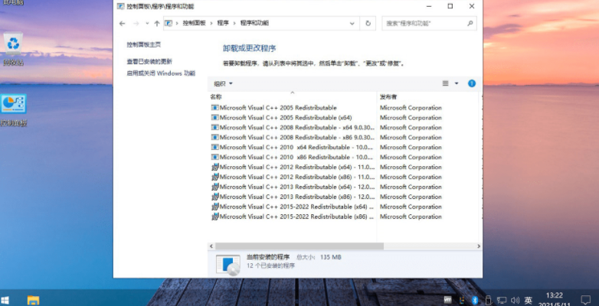Expand the address bar history dropdown

[352, 23]
